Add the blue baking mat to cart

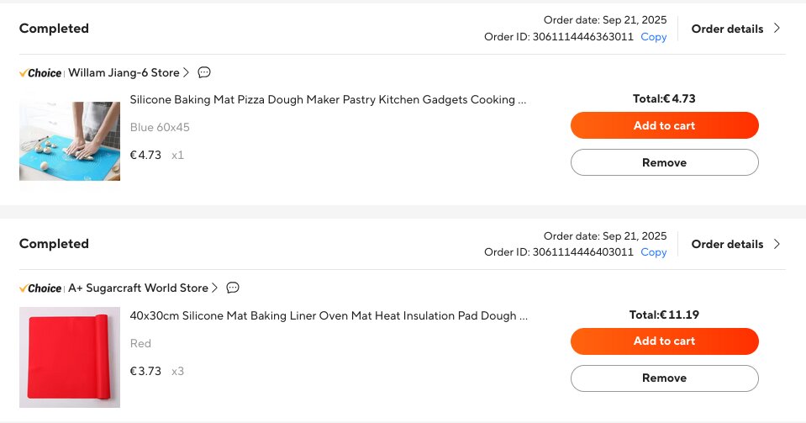[x=664, y=125]
